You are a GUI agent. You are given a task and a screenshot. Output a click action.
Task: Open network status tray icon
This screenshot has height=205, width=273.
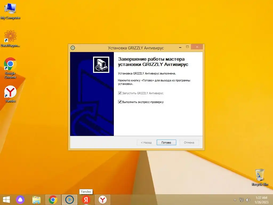242,200
